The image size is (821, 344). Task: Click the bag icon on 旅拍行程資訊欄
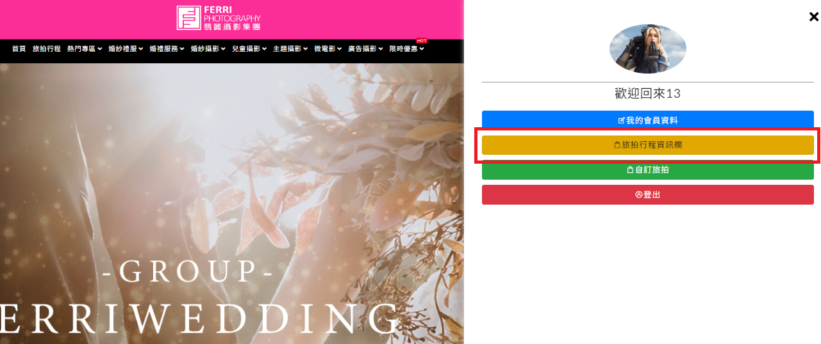pos(617,145)
